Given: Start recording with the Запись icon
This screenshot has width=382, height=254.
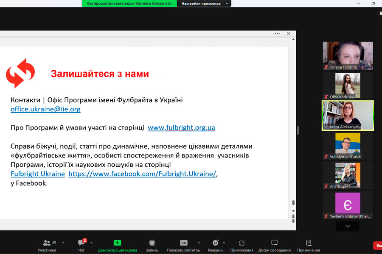Looking at the screenshot, I should point(152,243).
